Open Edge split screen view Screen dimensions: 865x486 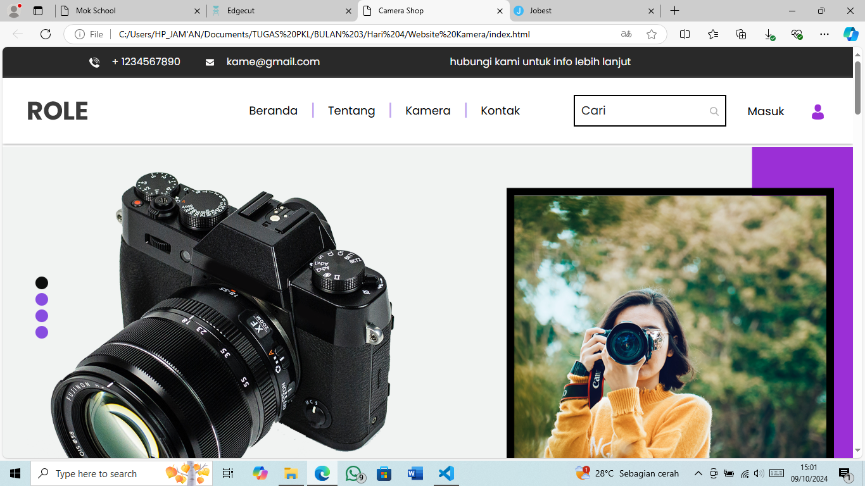click(685, 34)
